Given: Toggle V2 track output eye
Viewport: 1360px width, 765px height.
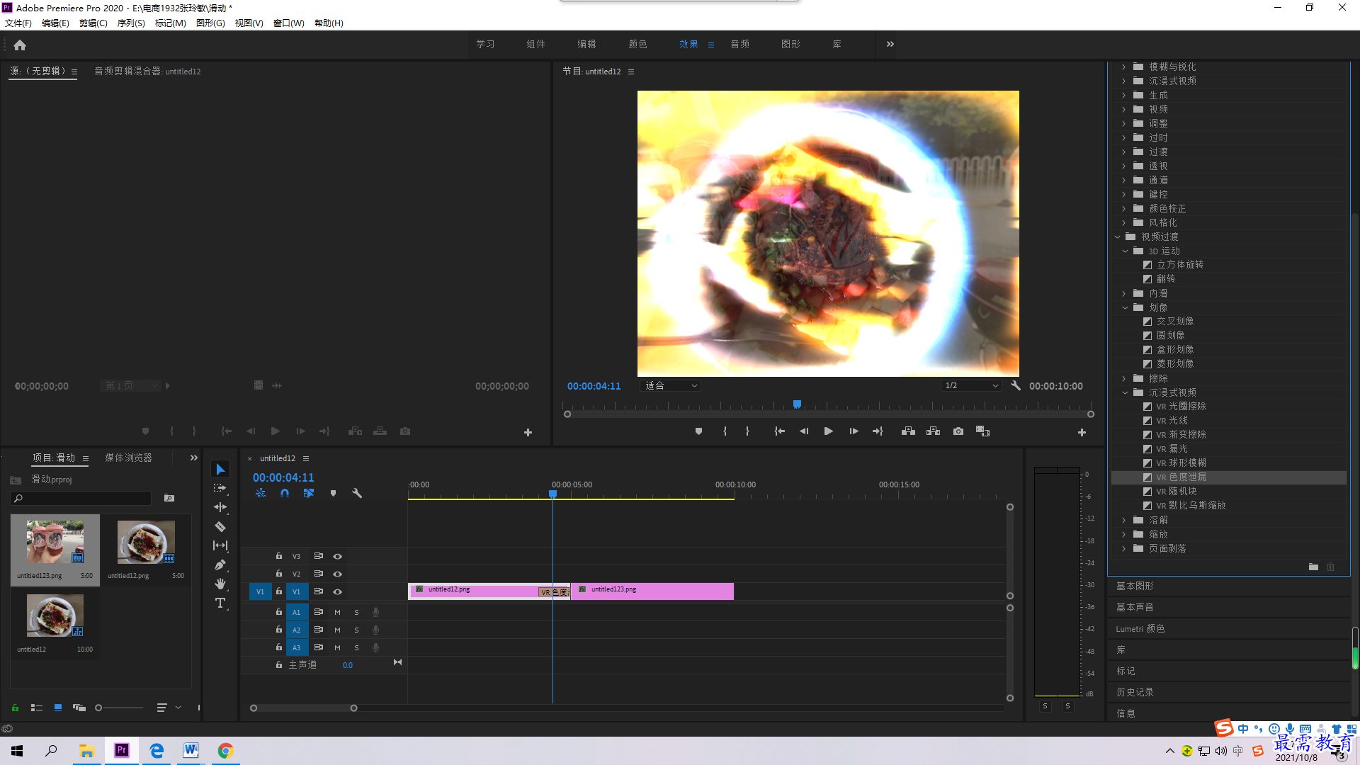Looking at the screenshot, I should [338, 574].
